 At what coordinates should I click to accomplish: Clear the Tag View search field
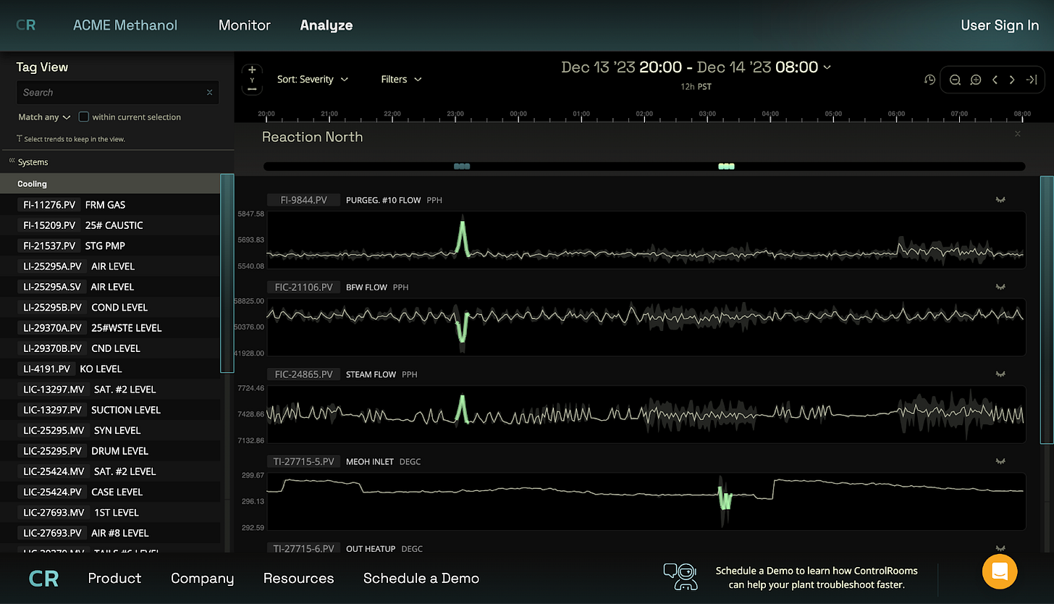pyautogui.click(x=209, y=93)
